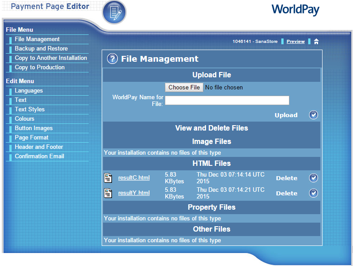
Task: Open the help question mark icon beside File Management
Action: pyautogui.click(x=112, y=59)
